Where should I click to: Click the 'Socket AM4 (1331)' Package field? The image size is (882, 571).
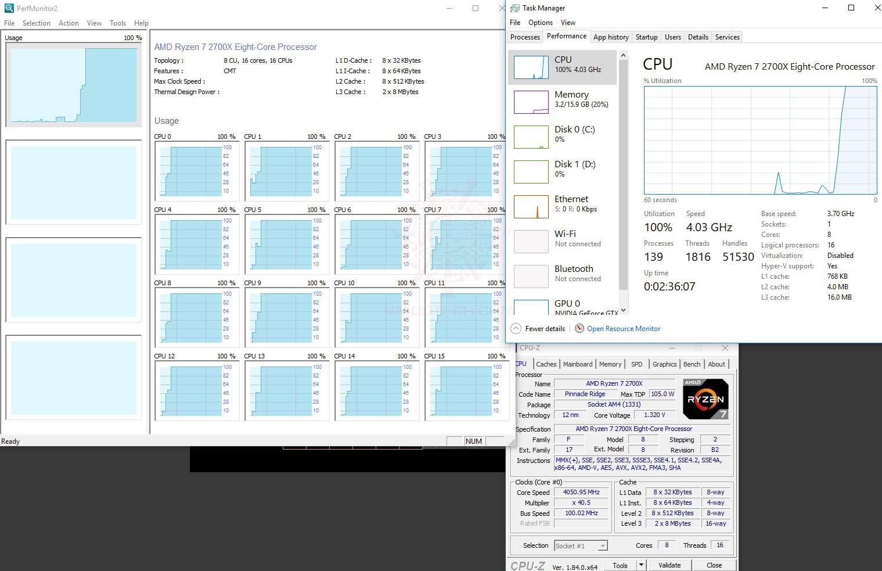click(614, 404)
